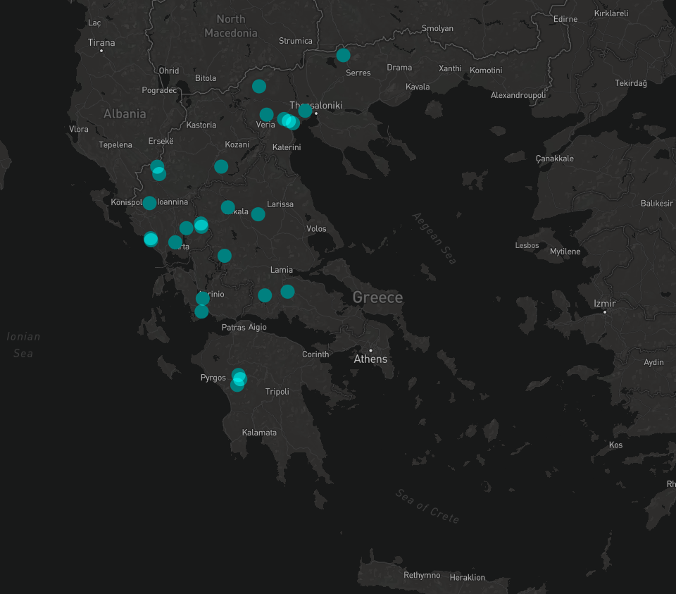Click the Kalamata city label
This screenshot has width=676, height=594.
259,433
